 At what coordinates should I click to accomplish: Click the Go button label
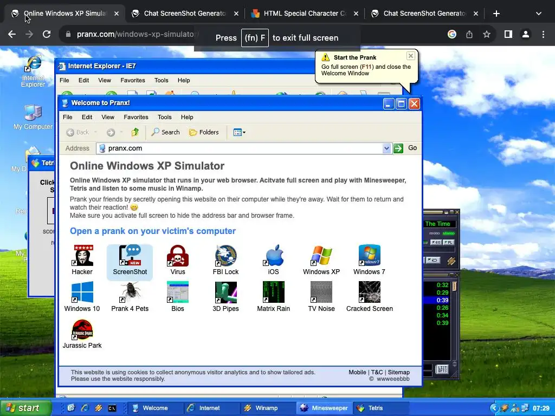(412, 148)
